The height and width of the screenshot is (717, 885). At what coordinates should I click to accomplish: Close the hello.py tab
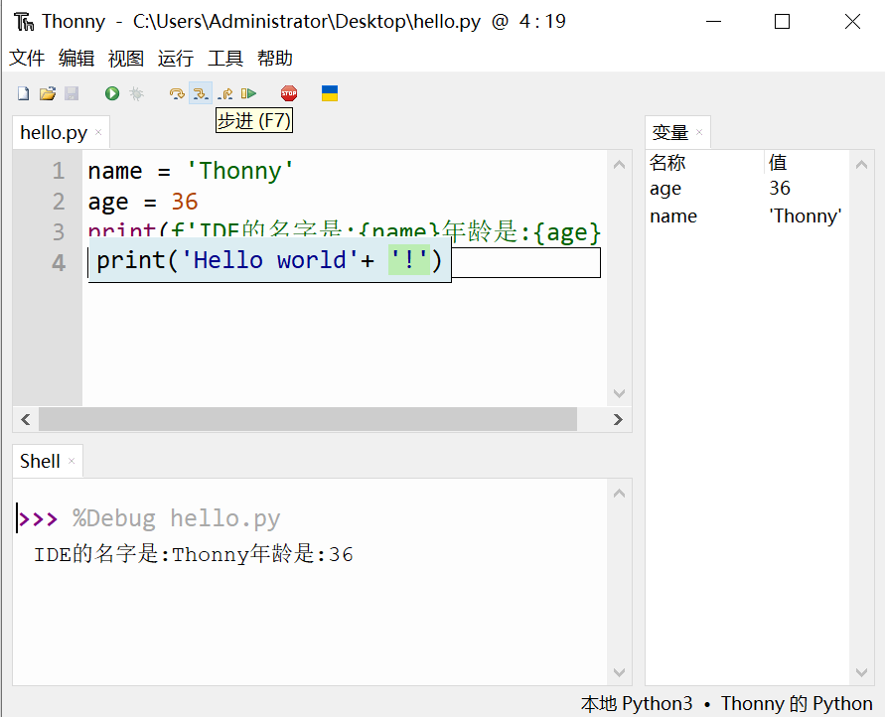click(98, 132)
